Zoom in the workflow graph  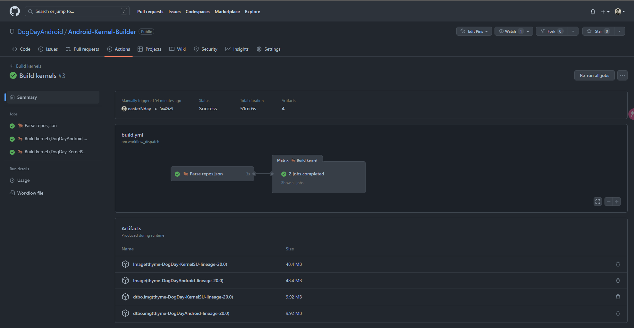617,202
